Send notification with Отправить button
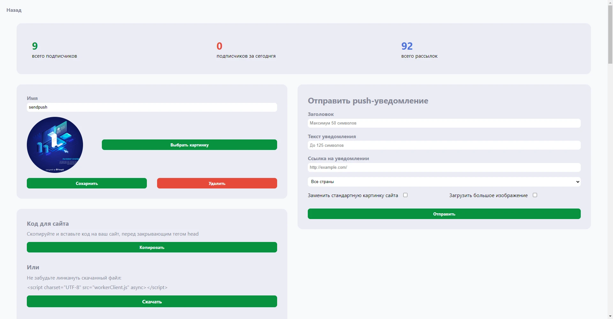The width and height of the screenshot is (613, 319). click(444, 214)
